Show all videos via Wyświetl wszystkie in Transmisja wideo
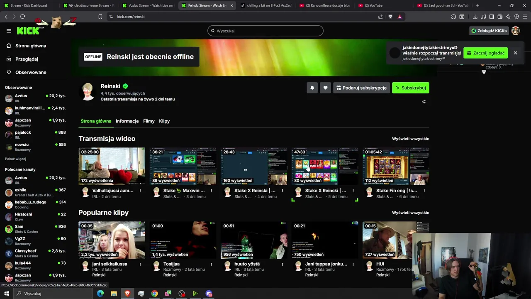 pyautogui.click(x=411, y=139)
